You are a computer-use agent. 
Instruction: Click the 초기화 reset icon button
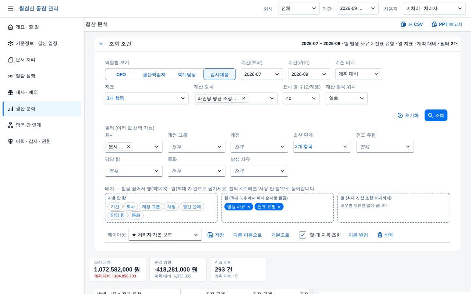(x=408, y=115)
